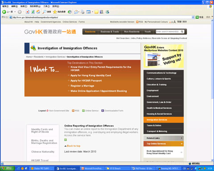Viewport: 214px width, 171px height.
Task: Click the Print icon in toolbar
Action: (82, 12)
